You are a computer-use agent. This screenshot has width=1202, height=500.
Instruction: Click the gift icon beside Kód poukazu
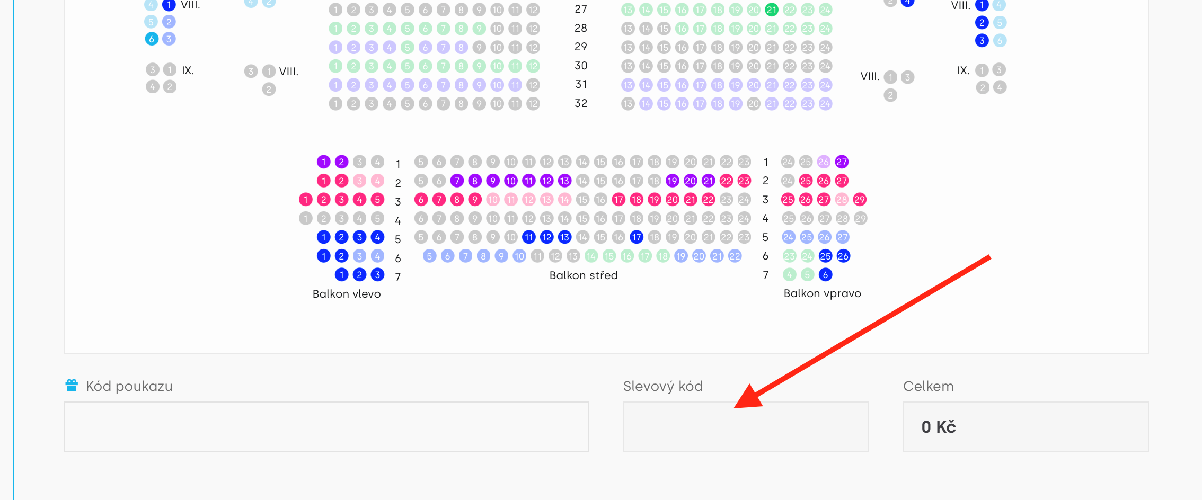tap(72, 386)
